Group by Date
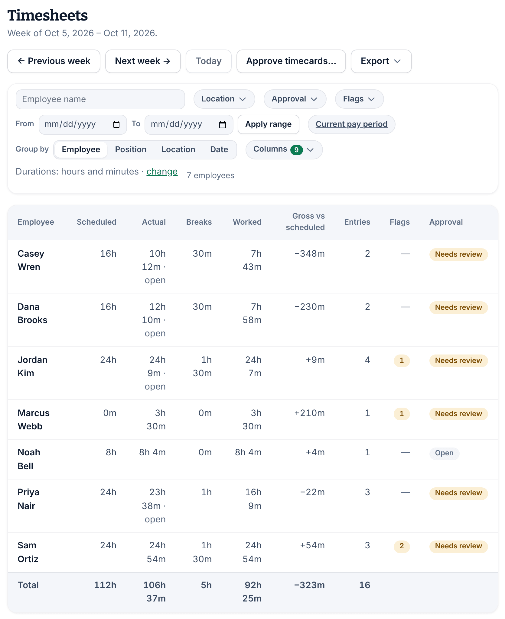Viewport: 505px width, 619px height. point(219,150)
